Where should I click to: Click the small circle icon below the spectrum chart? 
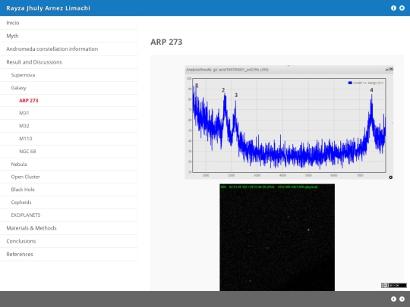pos(391,177)
